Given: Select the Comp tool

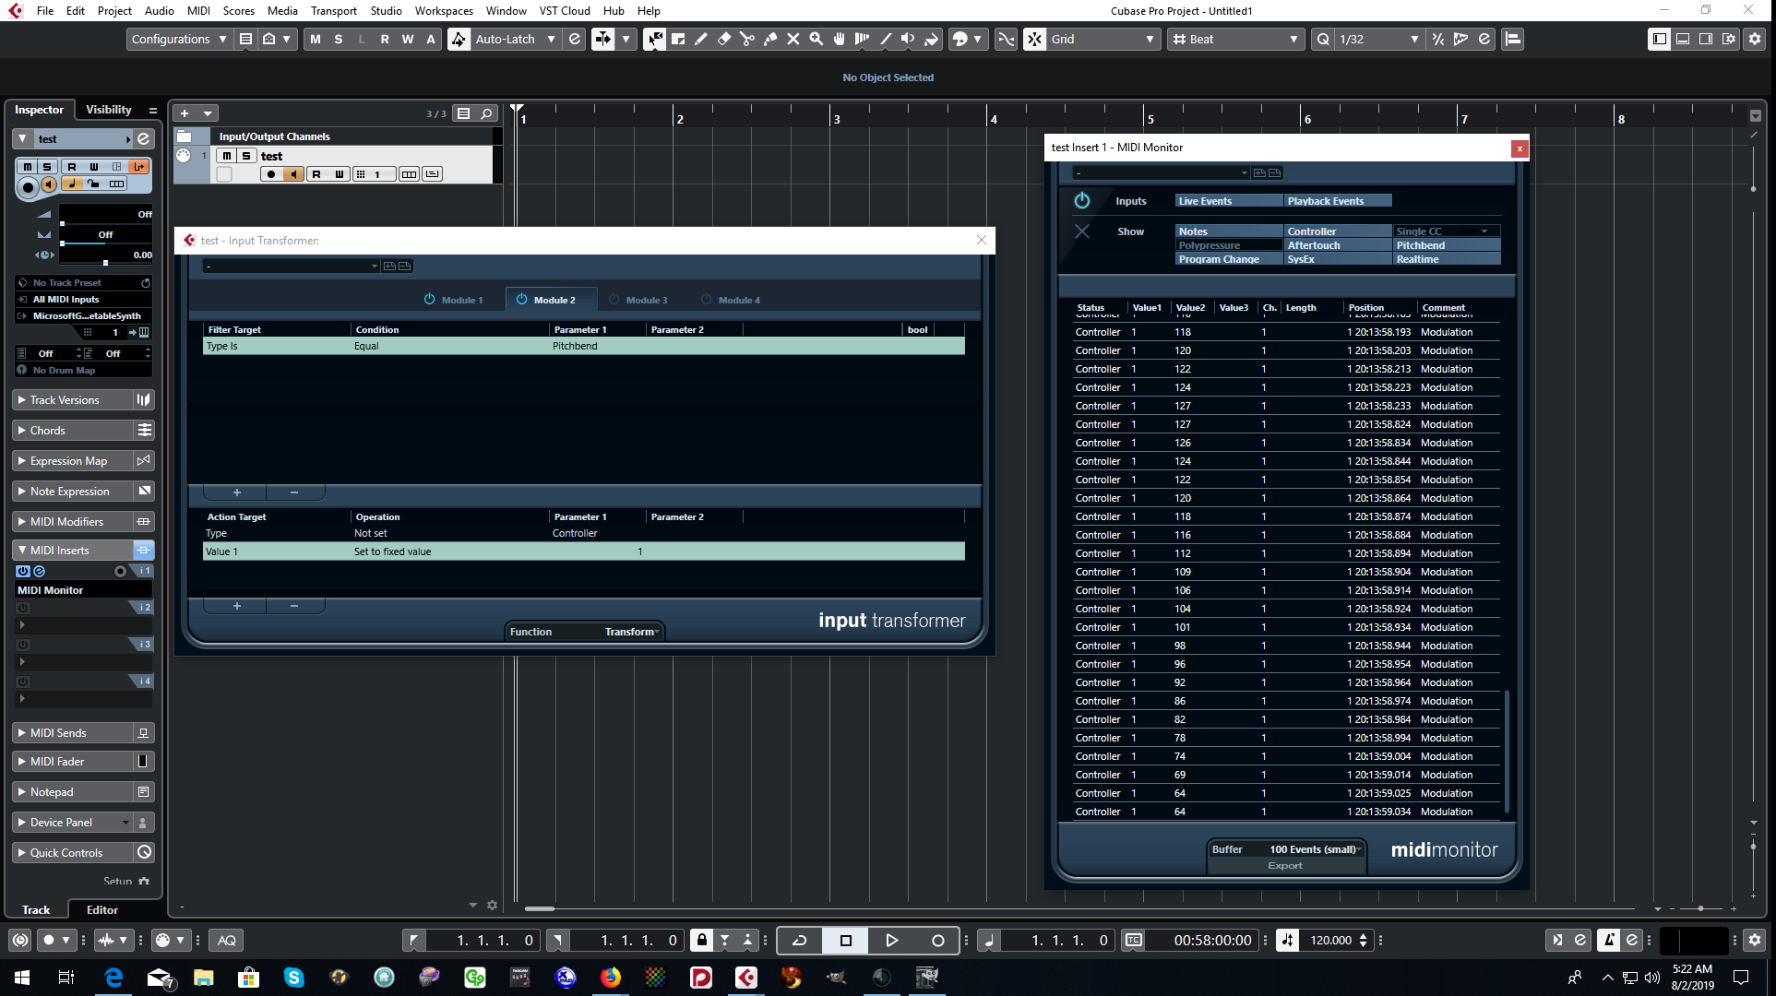Looking at the screenshot, I should pos(863,39).
